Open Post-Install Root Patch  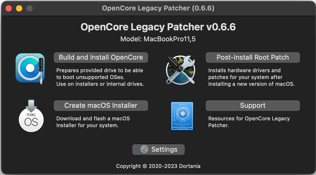coord(253,58)
